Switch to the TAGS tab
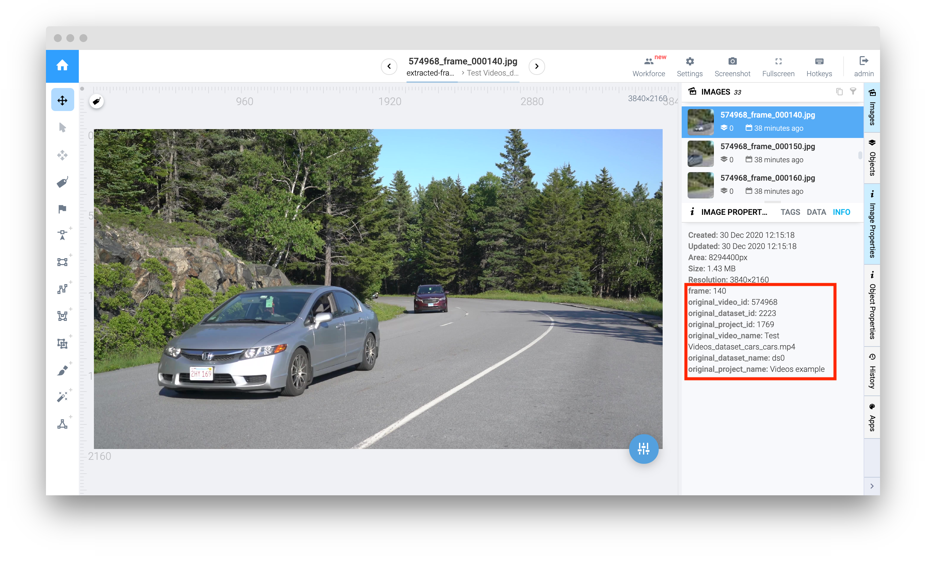Image resolution: width=926 pixels, height=561 pixels. click(790, 212)
